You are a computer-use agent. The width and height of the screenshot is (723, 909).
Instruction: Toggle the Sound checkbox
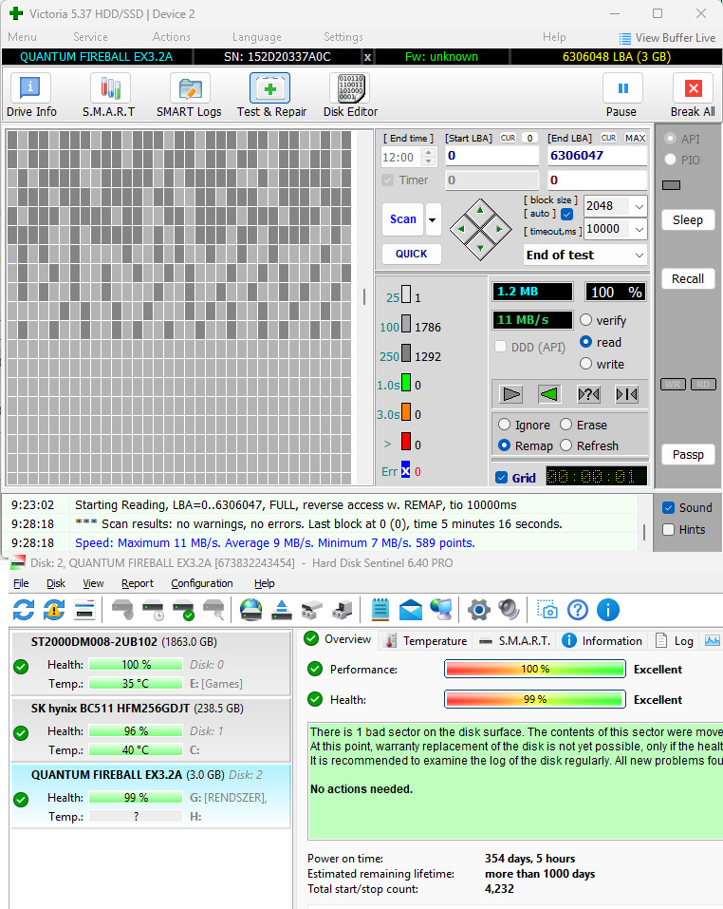tap(669, 508)
